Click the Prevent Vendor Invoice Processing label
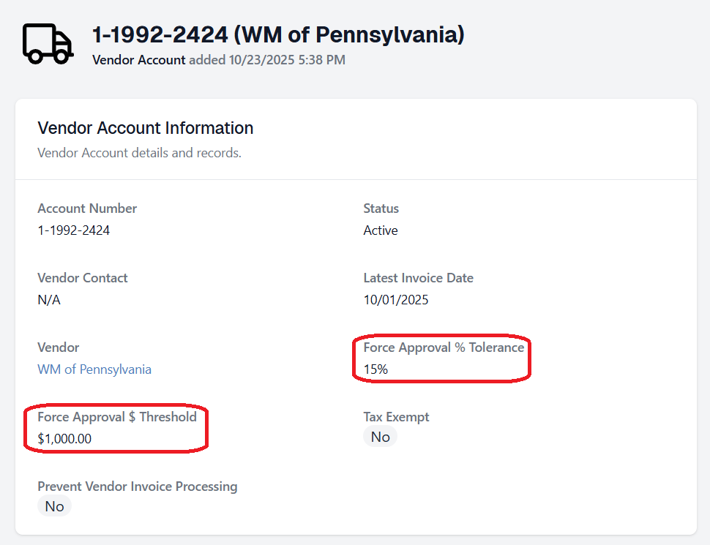Viewport: 710px width, 545px height. coord(138,486)
